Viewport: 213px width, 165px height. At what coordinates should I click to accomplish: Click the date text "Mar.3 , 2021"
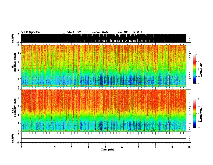point(75,32)
